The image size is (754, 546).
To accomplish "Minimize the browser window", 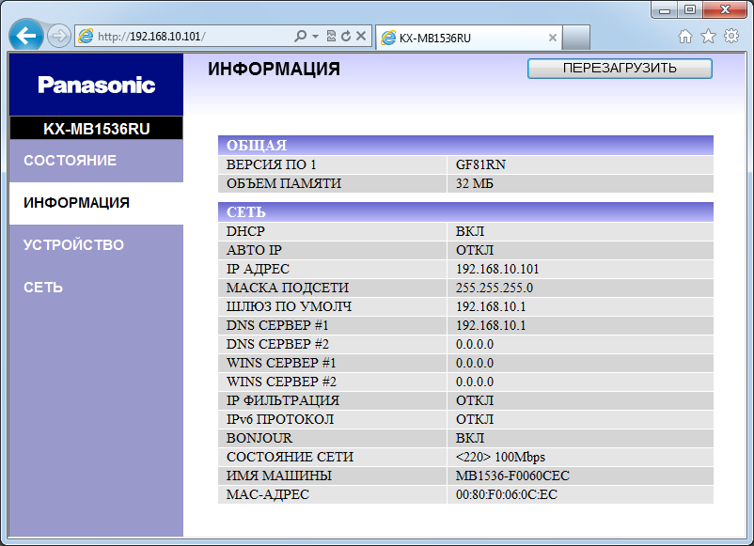I will tap(665, 9).
